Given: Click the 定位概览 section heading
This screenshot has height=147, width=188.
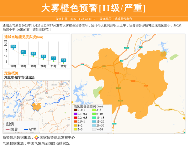Looking at the screenshot, I should [11, 73].
